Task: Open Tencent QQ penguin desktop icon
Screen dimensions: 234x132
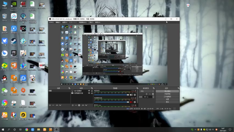Action: [x=4, y=79]
